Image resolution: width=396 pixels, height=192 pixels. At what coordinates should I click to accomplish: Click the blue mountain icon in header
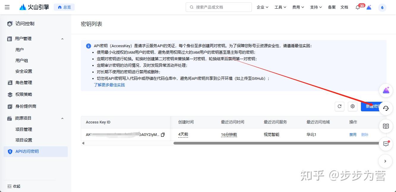click(369, 7)
